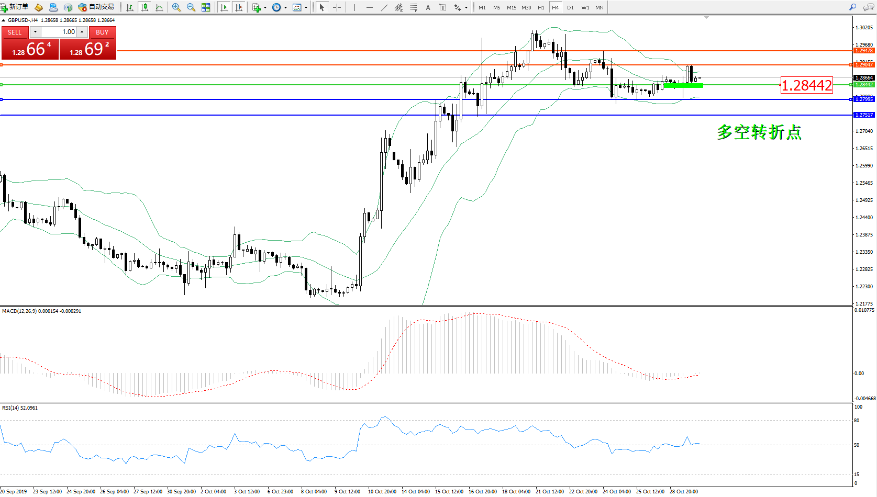The width and height of the screenshot is (877, 497).
Task: Select the trendline drawing tool
Action: pos(384,7)
